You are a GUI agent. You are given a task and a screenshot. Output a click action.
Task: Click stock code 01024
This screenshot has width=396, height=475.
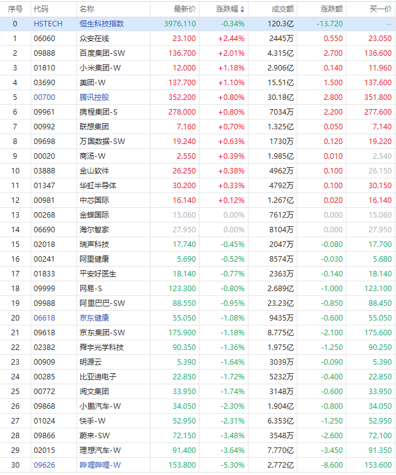pyautogui.click(x=45, y=421)
